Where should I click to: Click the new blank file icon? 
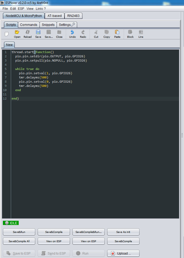[7, 34]
